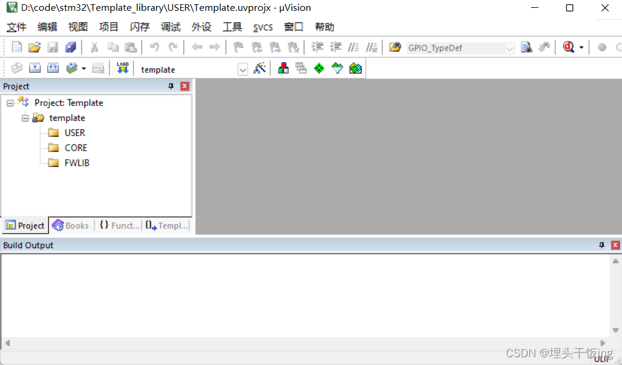
Task: Switch to the Templates tab
Action: (x=167, y=226)
